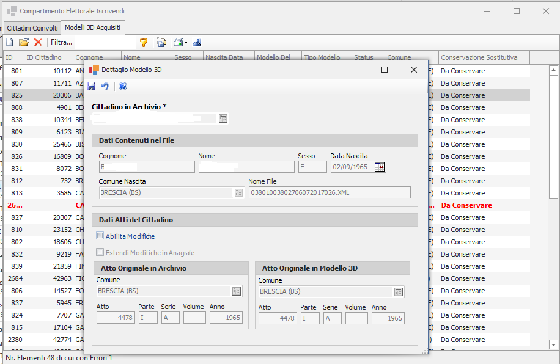Open help in the detail dialog

point(123,87)
